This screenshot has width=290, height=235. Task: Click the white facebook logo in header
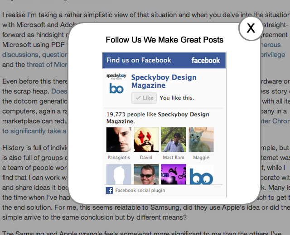205,60
